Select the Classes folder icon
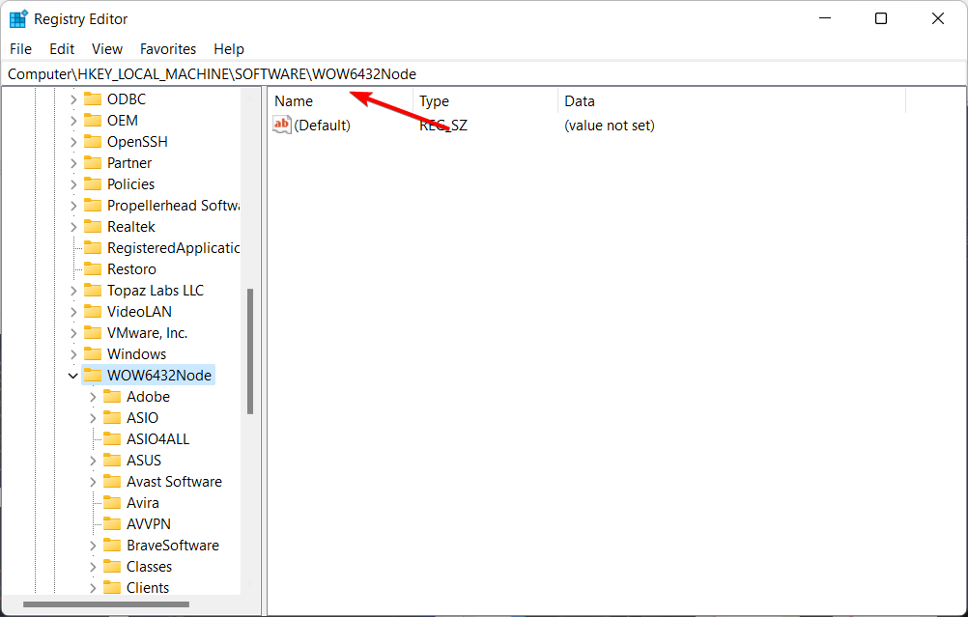 click(x=112, y=567)
